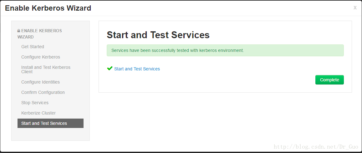Open Install and Test Kerberos Client step
This screenshot has width=362, height=153.
pos(46,69)
